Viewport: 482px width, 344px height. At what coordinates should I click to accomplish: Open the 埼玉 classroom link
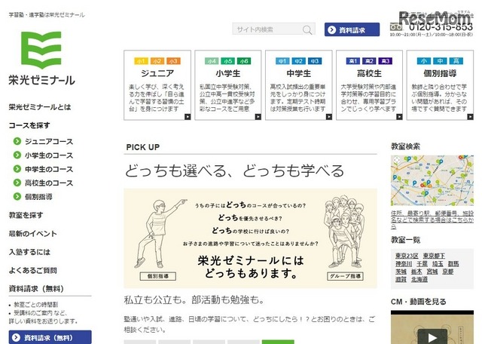tap(438, 264)
